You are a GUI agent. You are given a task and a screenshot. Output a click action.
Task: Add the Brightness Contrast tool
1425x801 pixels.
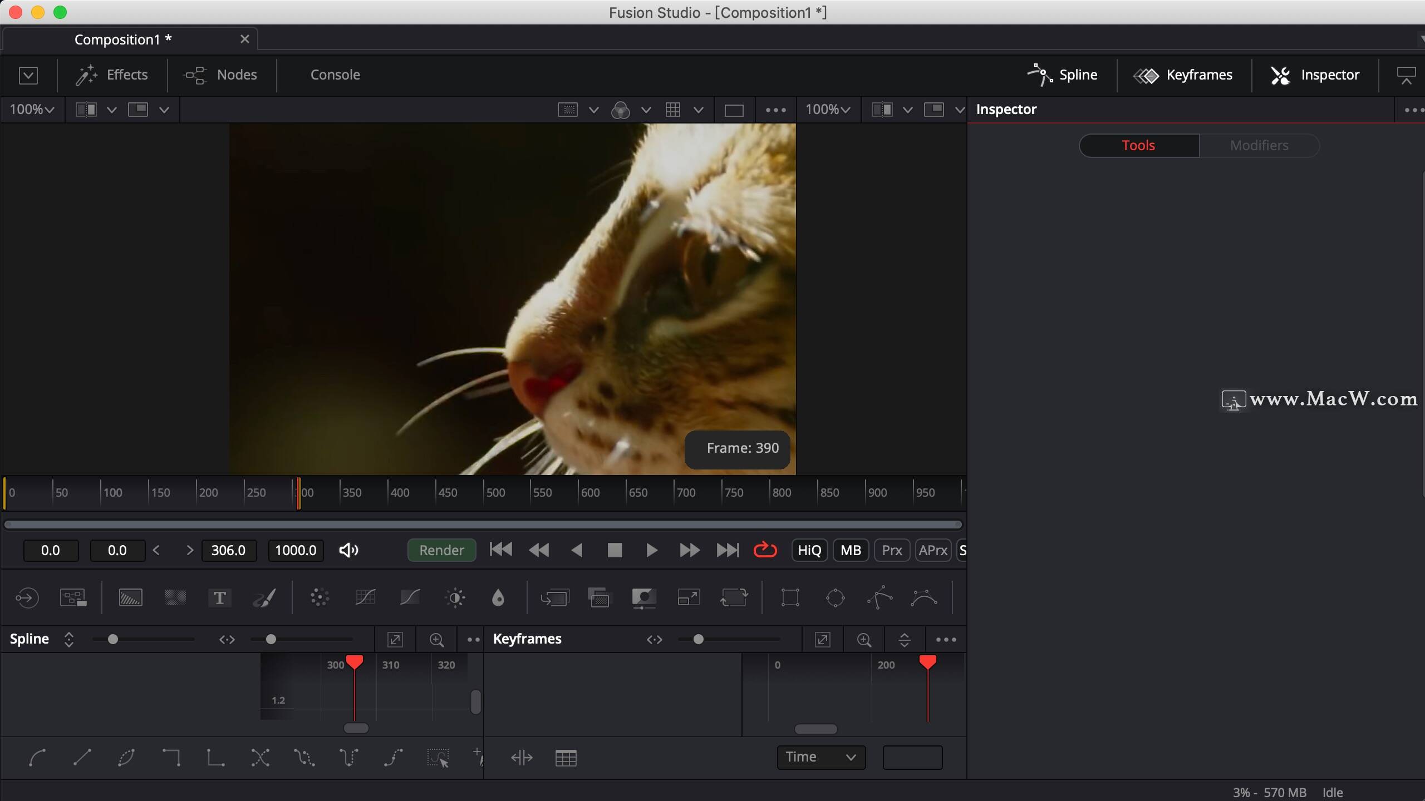coord(455,598)
